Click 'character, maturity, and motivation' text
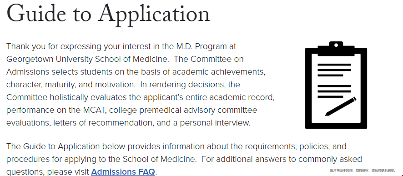 69,85
